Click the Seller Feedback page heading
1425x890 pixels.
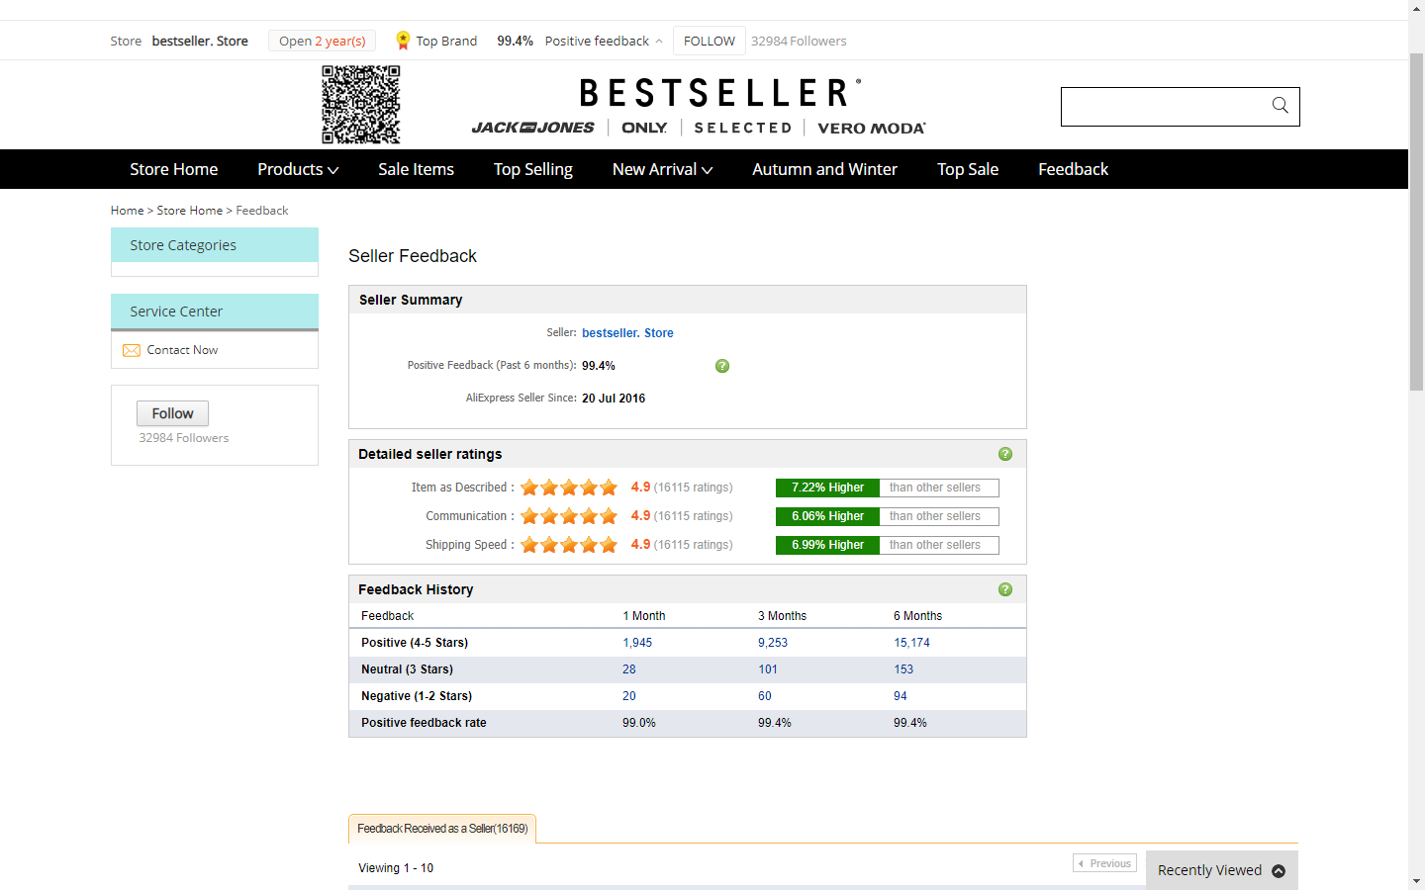point(413,256)
